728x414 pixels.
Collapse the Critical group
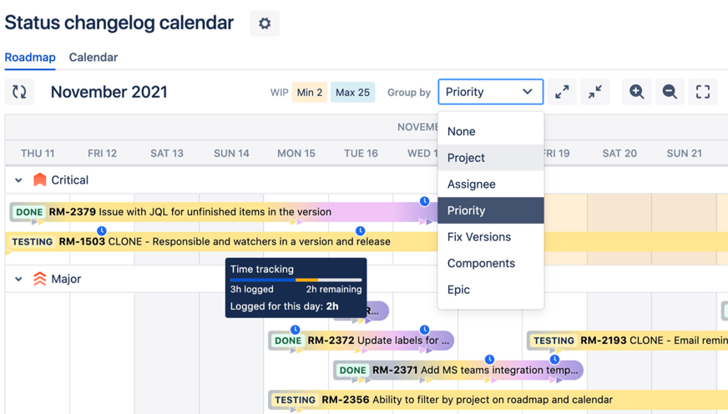tap(18, 179)
